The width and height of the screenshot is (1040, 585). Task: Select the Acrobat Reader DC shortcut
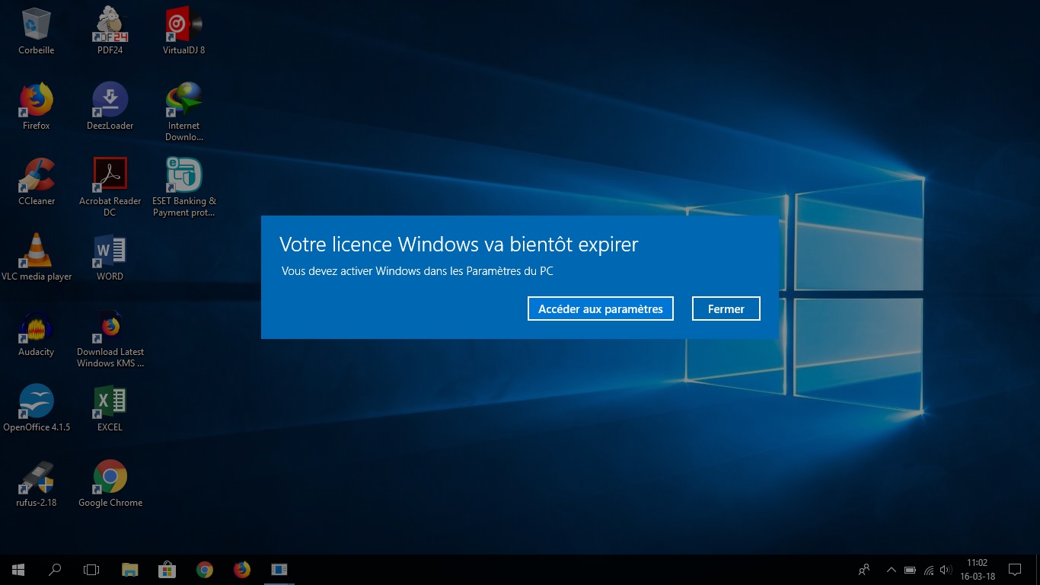click(110, 187)
